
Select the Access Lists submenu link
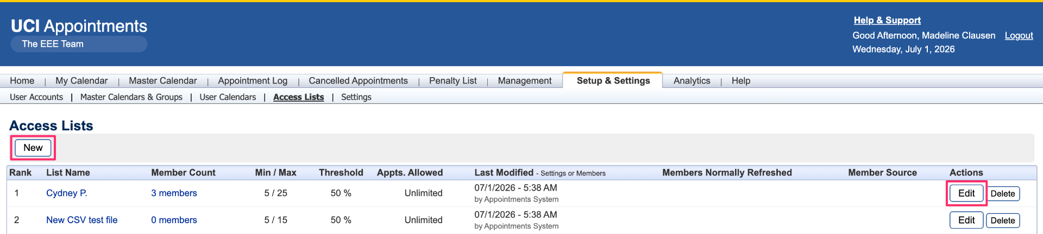coord(299,97)
